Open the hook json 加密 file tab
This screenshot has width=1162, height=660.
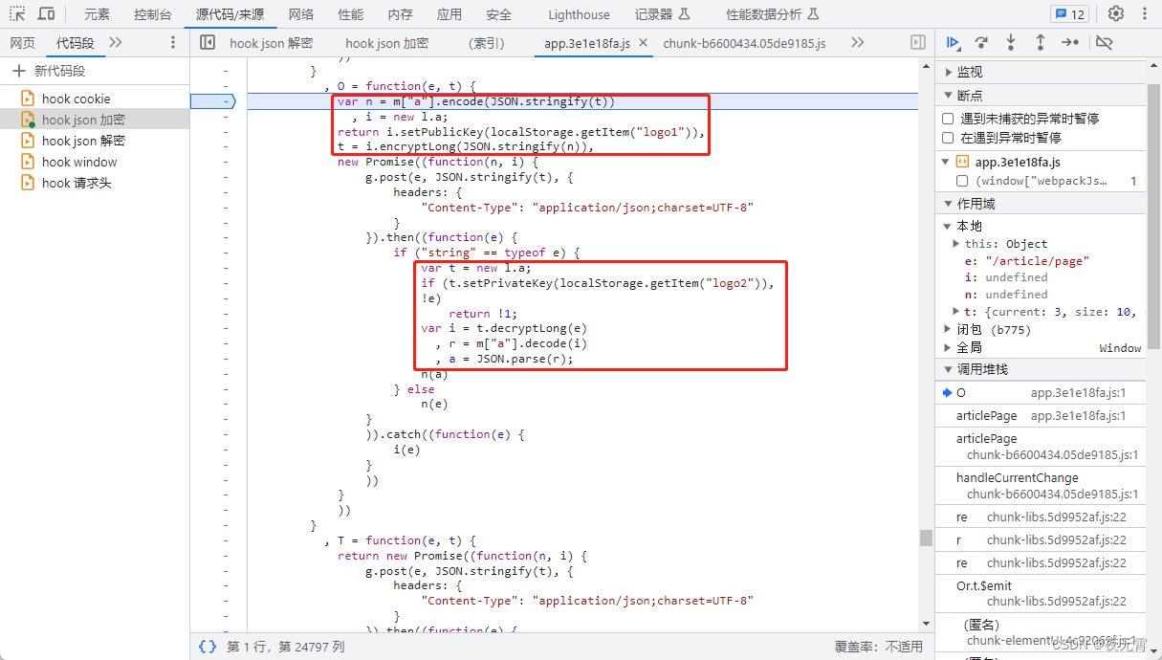tap(387, 43)
